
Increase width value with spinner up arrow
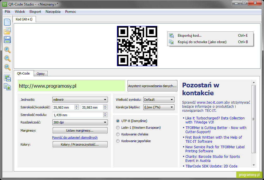click(77, 106)
